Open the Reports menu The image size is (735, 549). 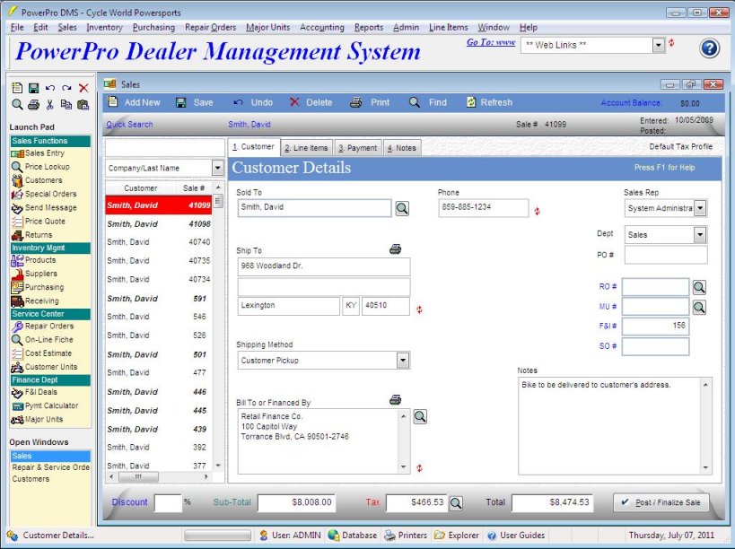click(368, 27)
